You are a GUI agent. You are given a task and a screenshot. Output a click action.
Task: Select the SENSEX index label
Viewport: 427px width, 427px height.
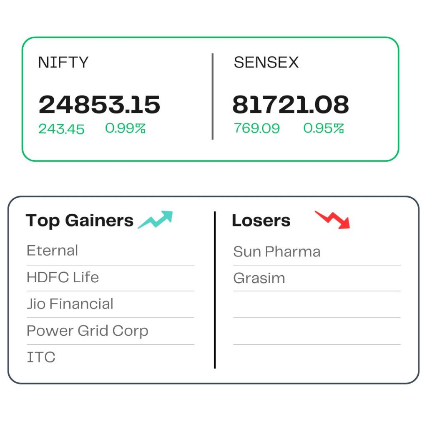(x=266, y=63)
